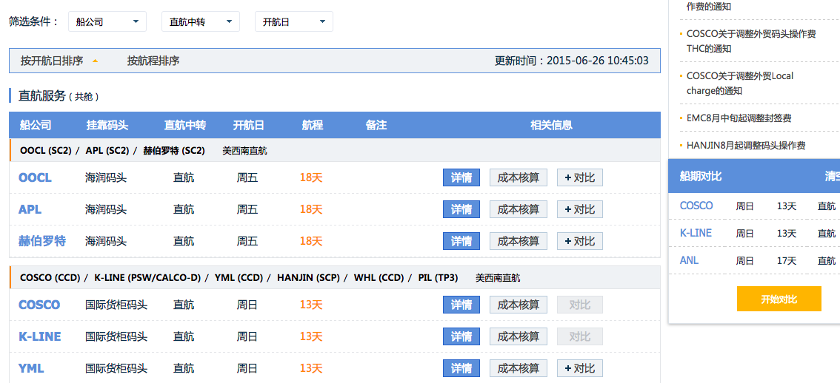Image resolution: width=840 pixels, height=383 pixels.
Task: Open the 船公司 filter dropdown
Action: 107,22
